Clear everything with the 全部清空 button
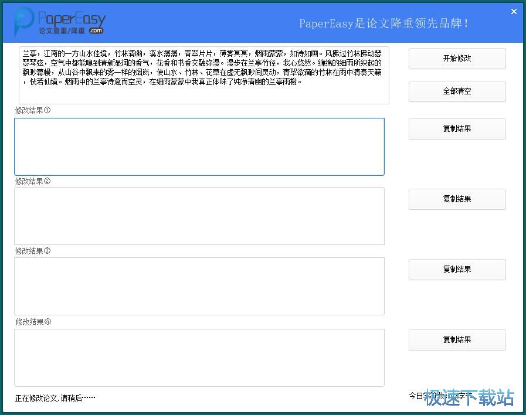The height and width of the screenshot is (415, 526). pyautogui.click(x=457, y=91)
